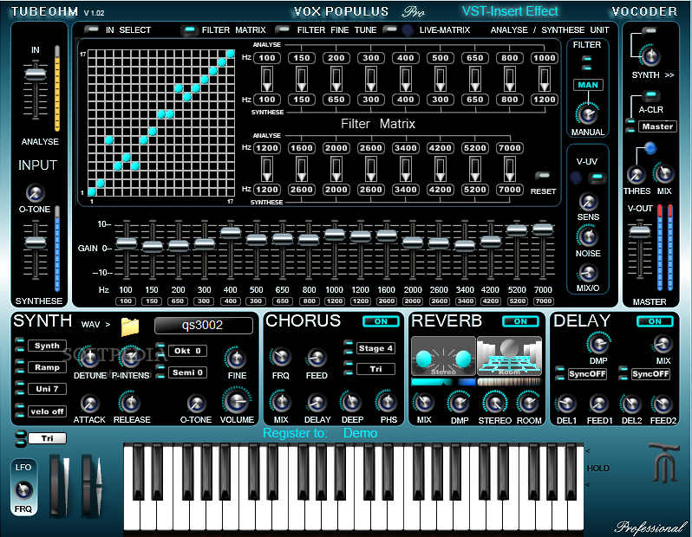The image size is (692, 537).
Task: Change the velo off selector
Action: point(47,411)
